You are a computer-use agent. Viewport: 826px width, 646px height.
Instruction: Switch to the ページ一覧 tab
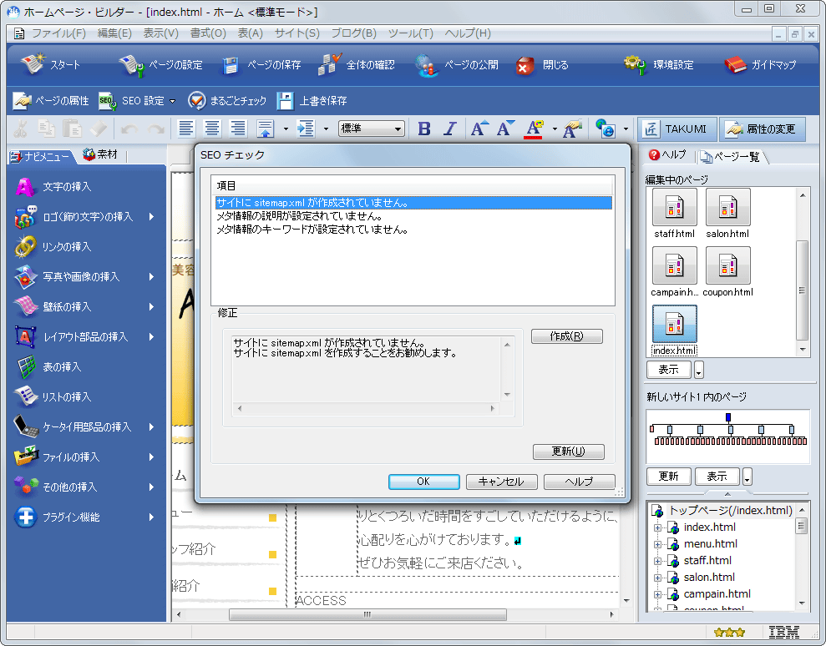[730, 156]
